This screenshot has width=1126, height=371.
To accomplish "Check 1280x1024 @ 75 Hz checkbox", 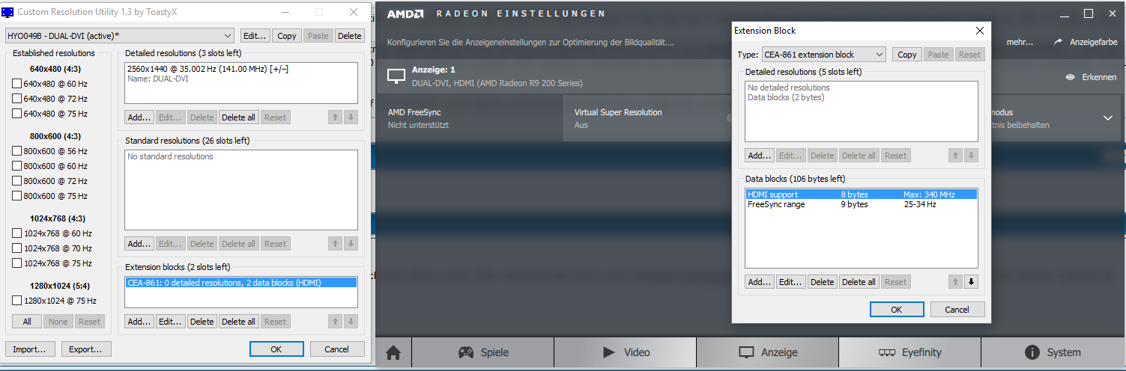I will pyautogui.click(x=17, y=301).
